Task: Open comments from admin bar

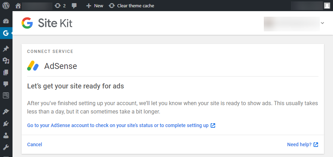Action: pyautogui.click(x=74, y=6)
